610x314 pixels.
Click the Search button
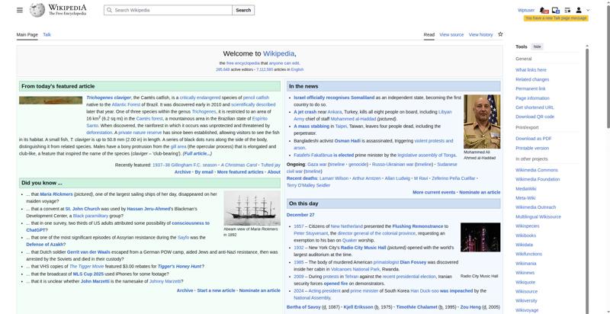point(242,11)
